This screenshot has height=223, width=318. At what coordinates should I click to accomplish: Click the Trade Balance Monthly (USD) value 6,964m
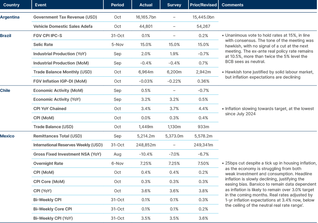(x=146, y=72)
